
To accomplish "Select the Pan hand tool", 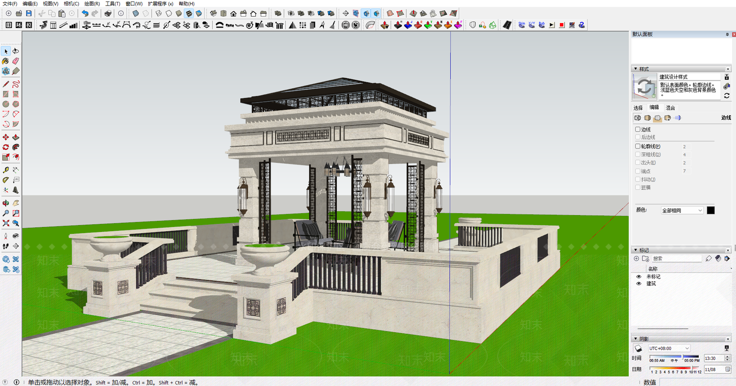I will point(16,203).
